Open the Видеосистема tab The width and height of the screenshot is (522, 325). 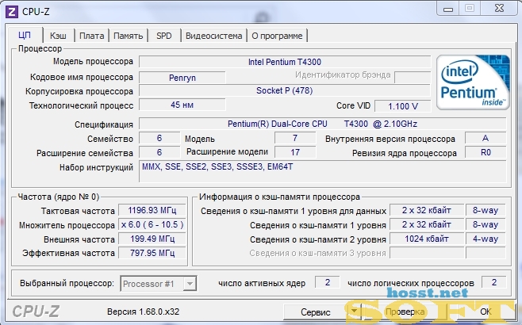(213, 36)
